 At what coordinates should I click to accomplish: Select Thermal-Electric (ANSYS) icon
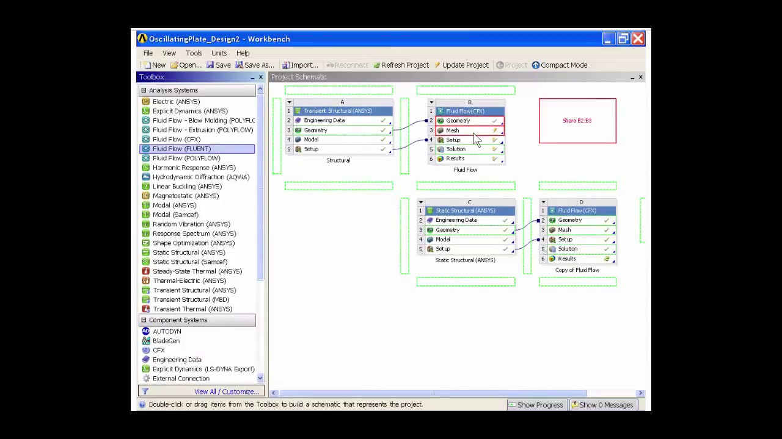(145, 281)
